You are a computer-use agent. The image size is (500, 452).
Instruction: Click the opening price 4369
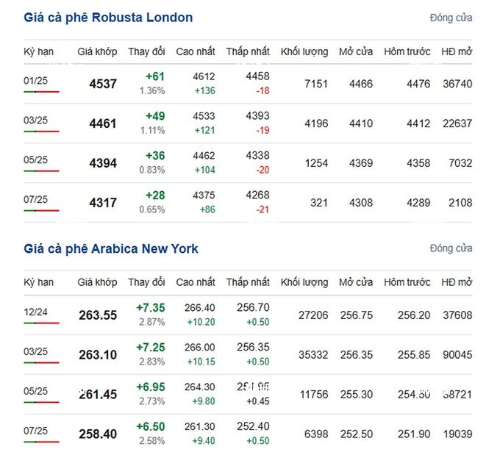click(x=361, y=163)
